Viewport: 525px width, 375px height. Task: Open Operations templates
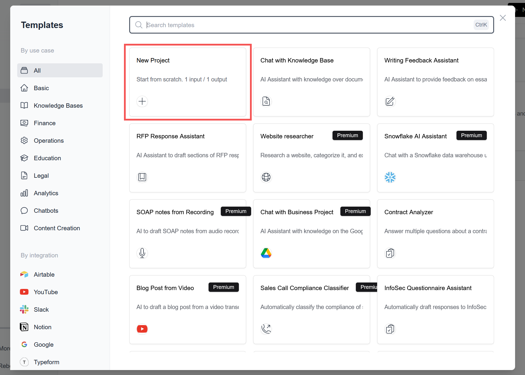[60, 140]
